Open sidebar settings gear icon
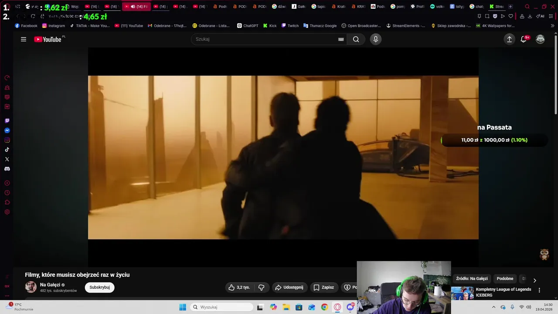The height and width of the screenshot is (314, 558). point(7,212)
